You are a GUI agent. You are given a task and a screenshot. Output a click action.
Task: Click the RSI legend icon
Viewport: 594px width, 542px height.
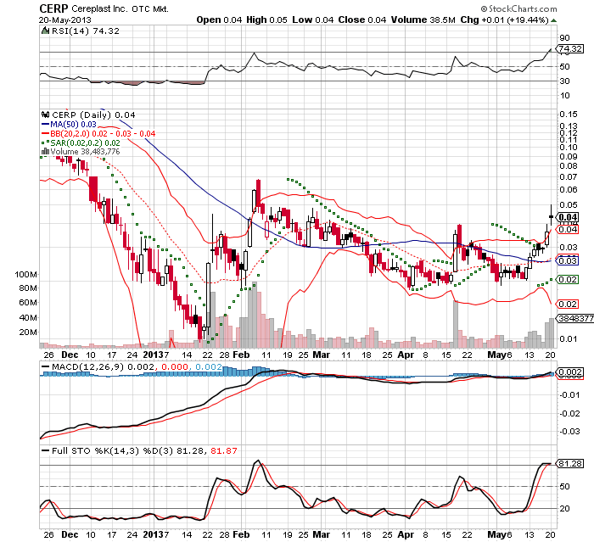[x=46, y=31]
